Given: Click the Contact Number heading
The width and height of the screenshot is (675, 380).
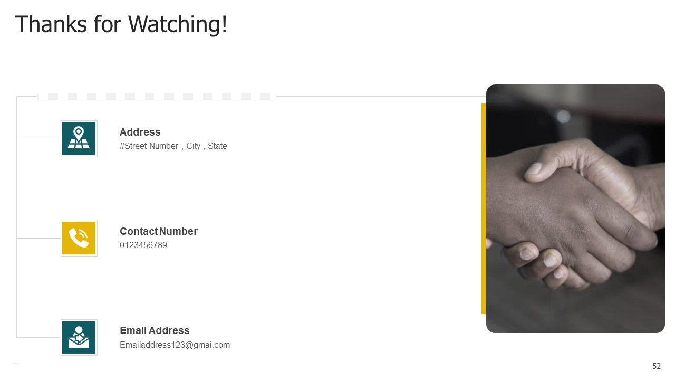Looking at the screenshot, I should point(159,232).
